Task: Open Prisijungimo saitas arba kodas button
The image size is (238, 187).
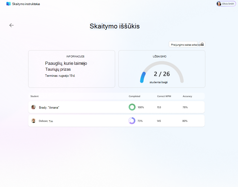Action: (x=183, y=44)
